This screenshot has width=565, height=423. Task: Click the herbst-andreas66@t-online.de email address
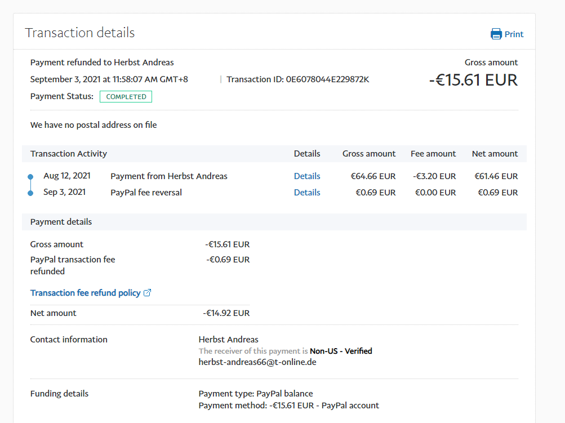[x=257, y=362]
